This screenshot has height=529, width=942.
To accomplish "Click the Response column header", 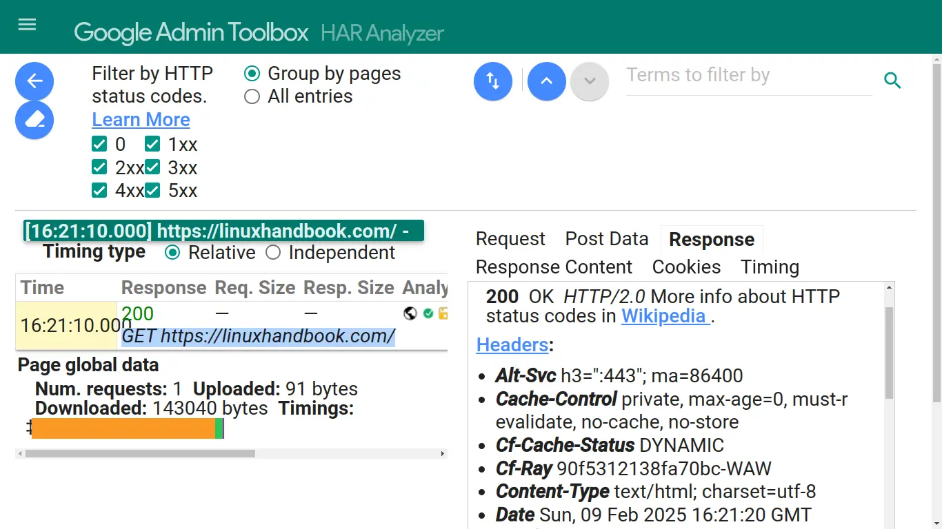I will coord(164,288).
